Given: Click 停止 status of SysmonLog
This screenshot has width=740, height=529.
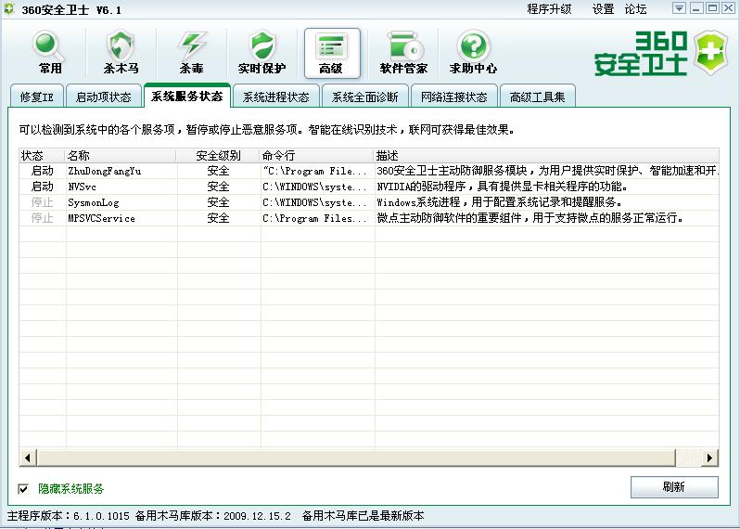Looking at the screenshot, I should pos(42,202).
